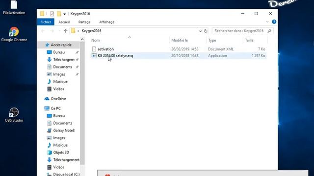Open the FileActivation desktop file
The image size is (314, 176).
[x=14, y=7]
